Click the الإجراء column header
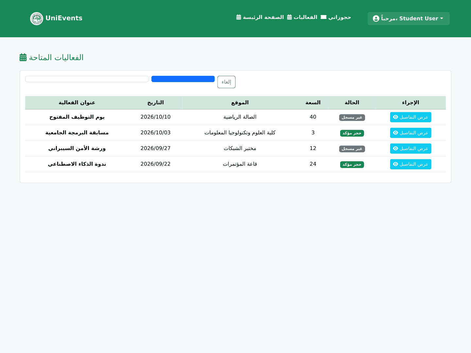Image resolution: width=471 pixels, height=353 pixels. tap(410, 103)
